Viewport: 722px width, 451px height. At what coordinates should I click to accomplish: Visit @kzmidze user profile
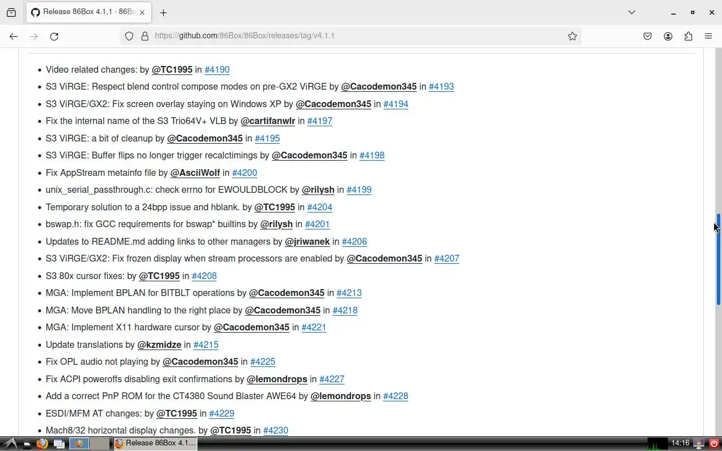tap(160, 344)
